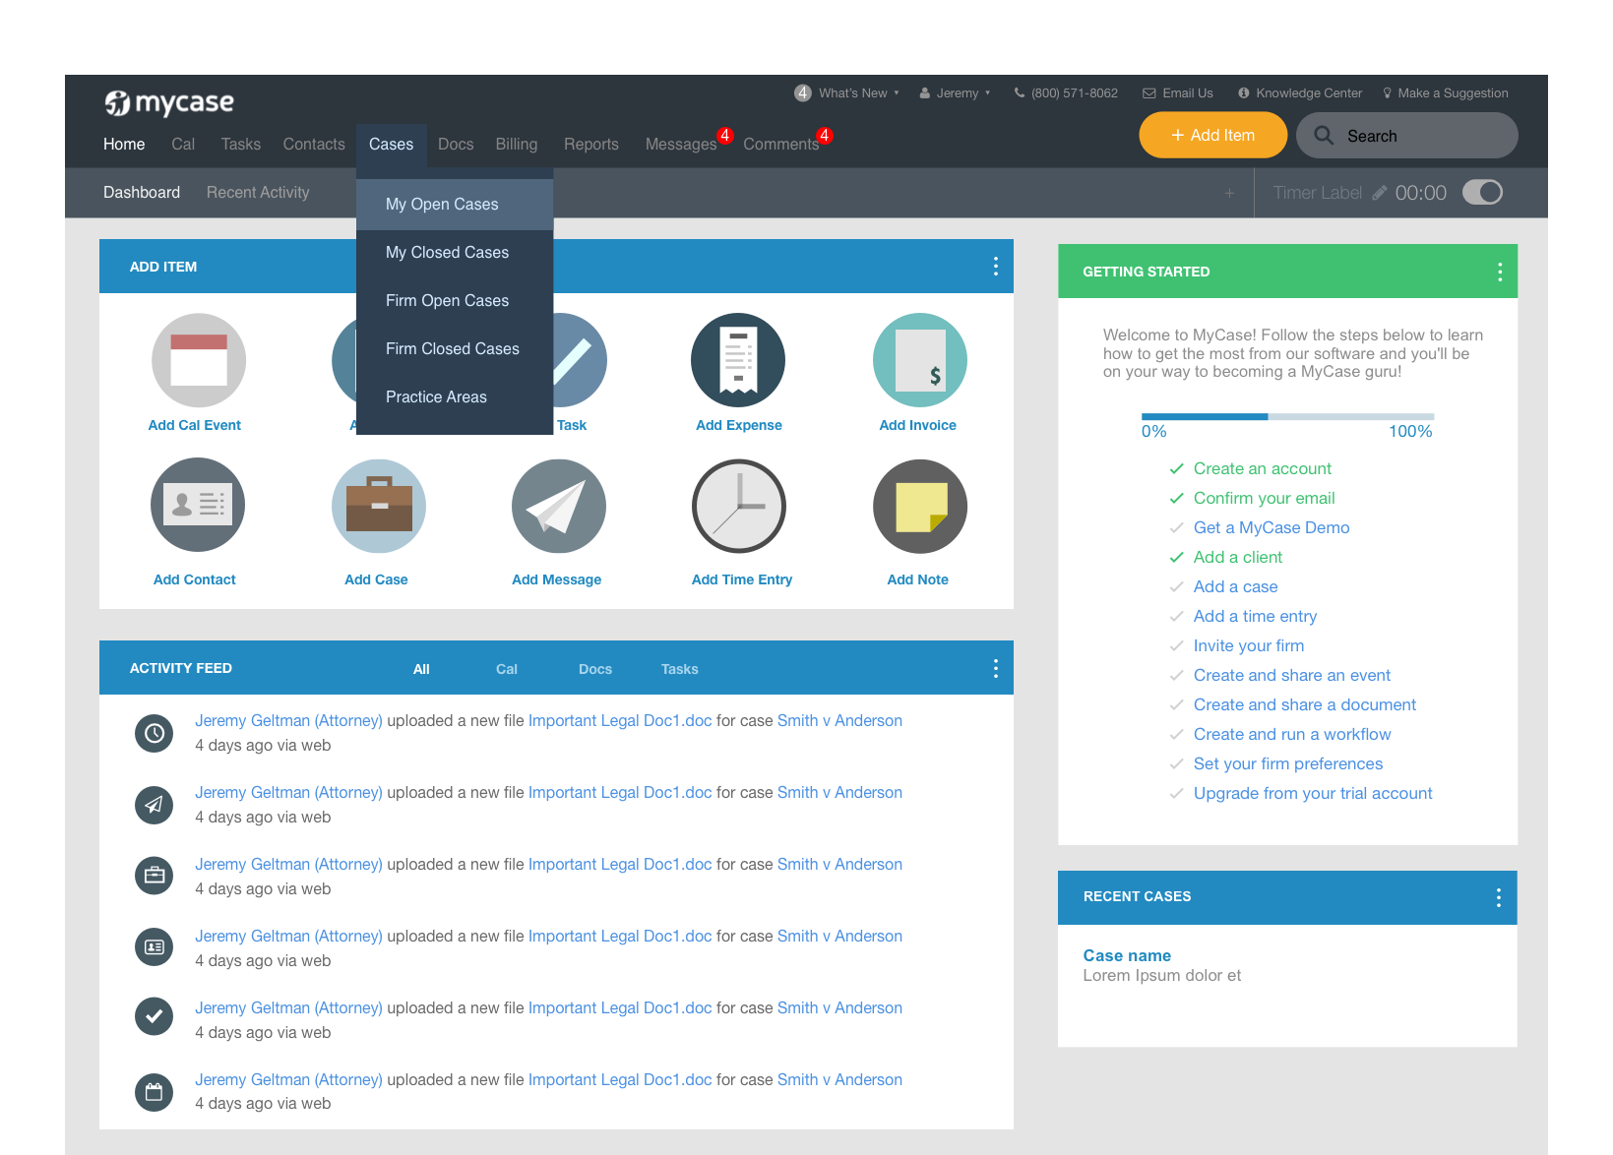This screenshot has height=1155, width=1613.
Task: Filter activity feed by Tasks tab
Action: click(680, 669)
